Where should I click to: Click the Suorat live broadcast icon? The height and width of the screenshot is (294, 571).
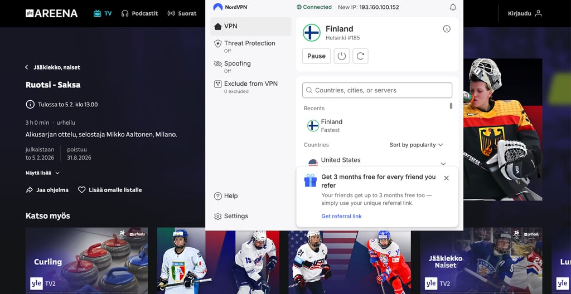coord(171,13)
